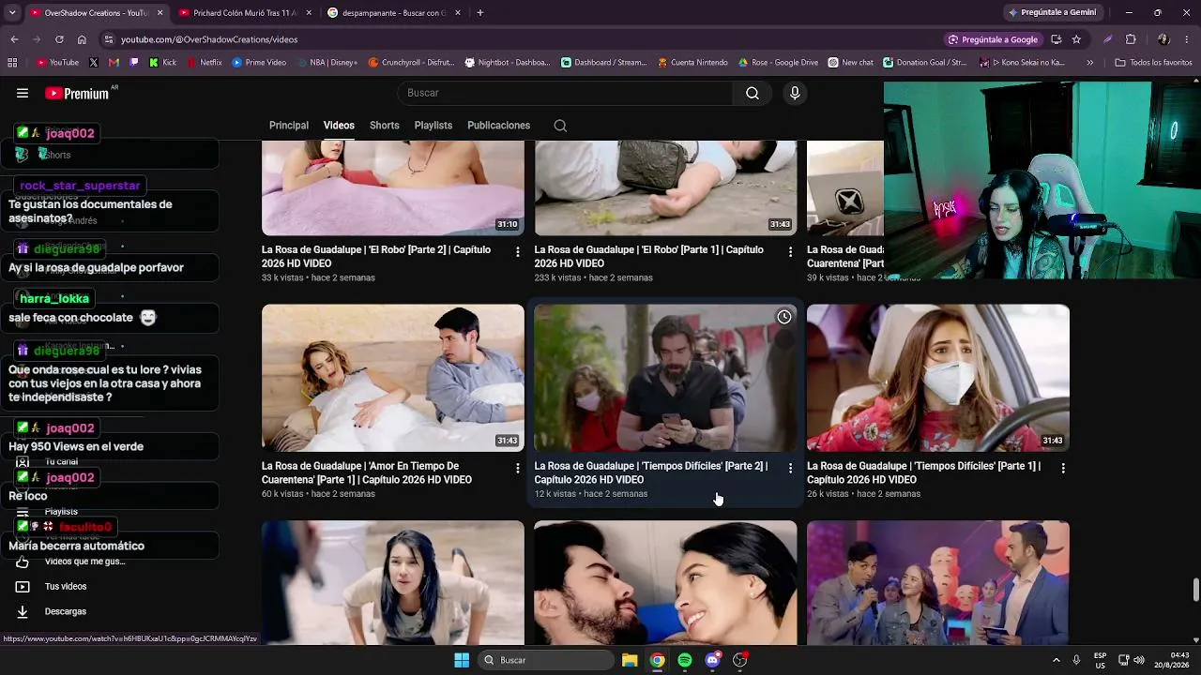Open options for 'El Robo' Parte 1 video

790,251
